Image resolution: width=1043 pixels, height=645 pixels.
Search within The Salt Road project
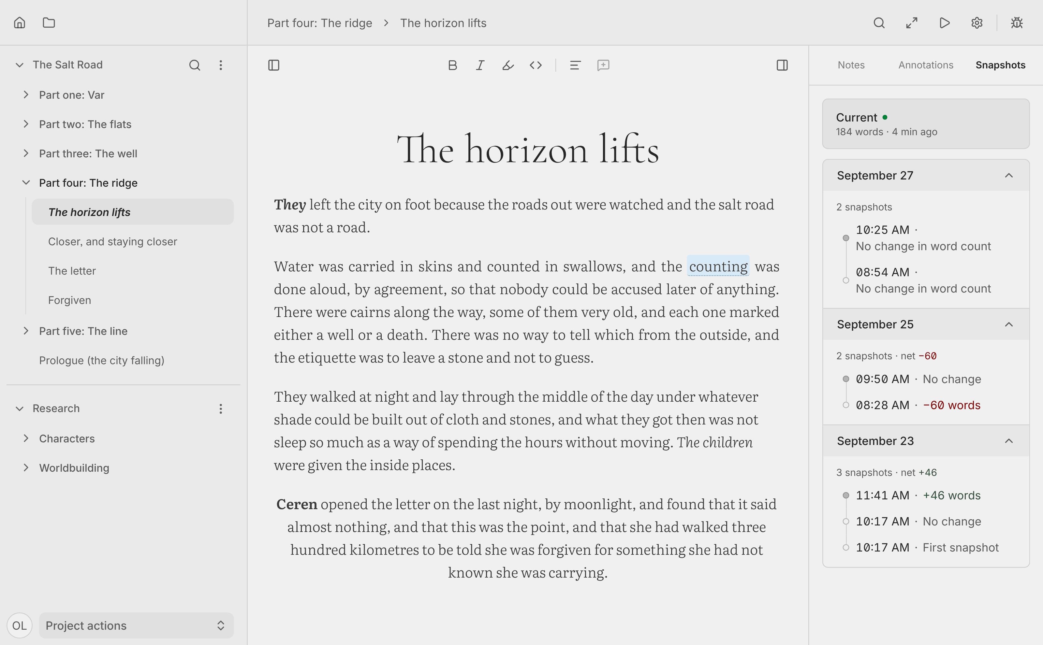tap(195, 65)
